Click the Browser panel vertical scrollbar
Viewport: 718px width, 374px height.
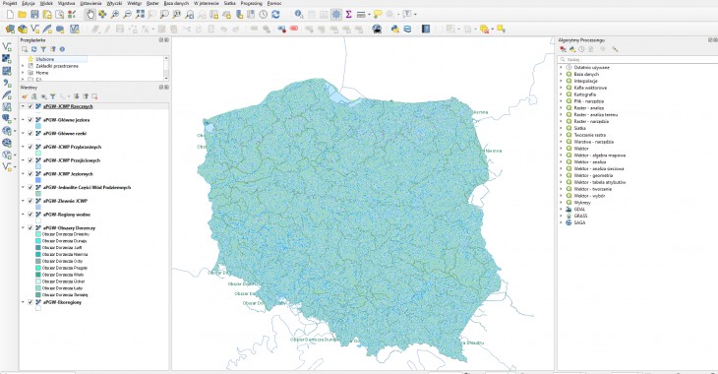166,68
